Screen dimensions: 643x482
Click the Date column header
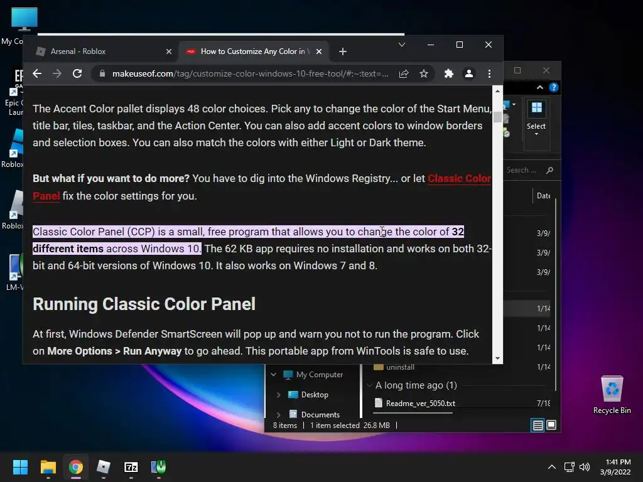(544, 196)
